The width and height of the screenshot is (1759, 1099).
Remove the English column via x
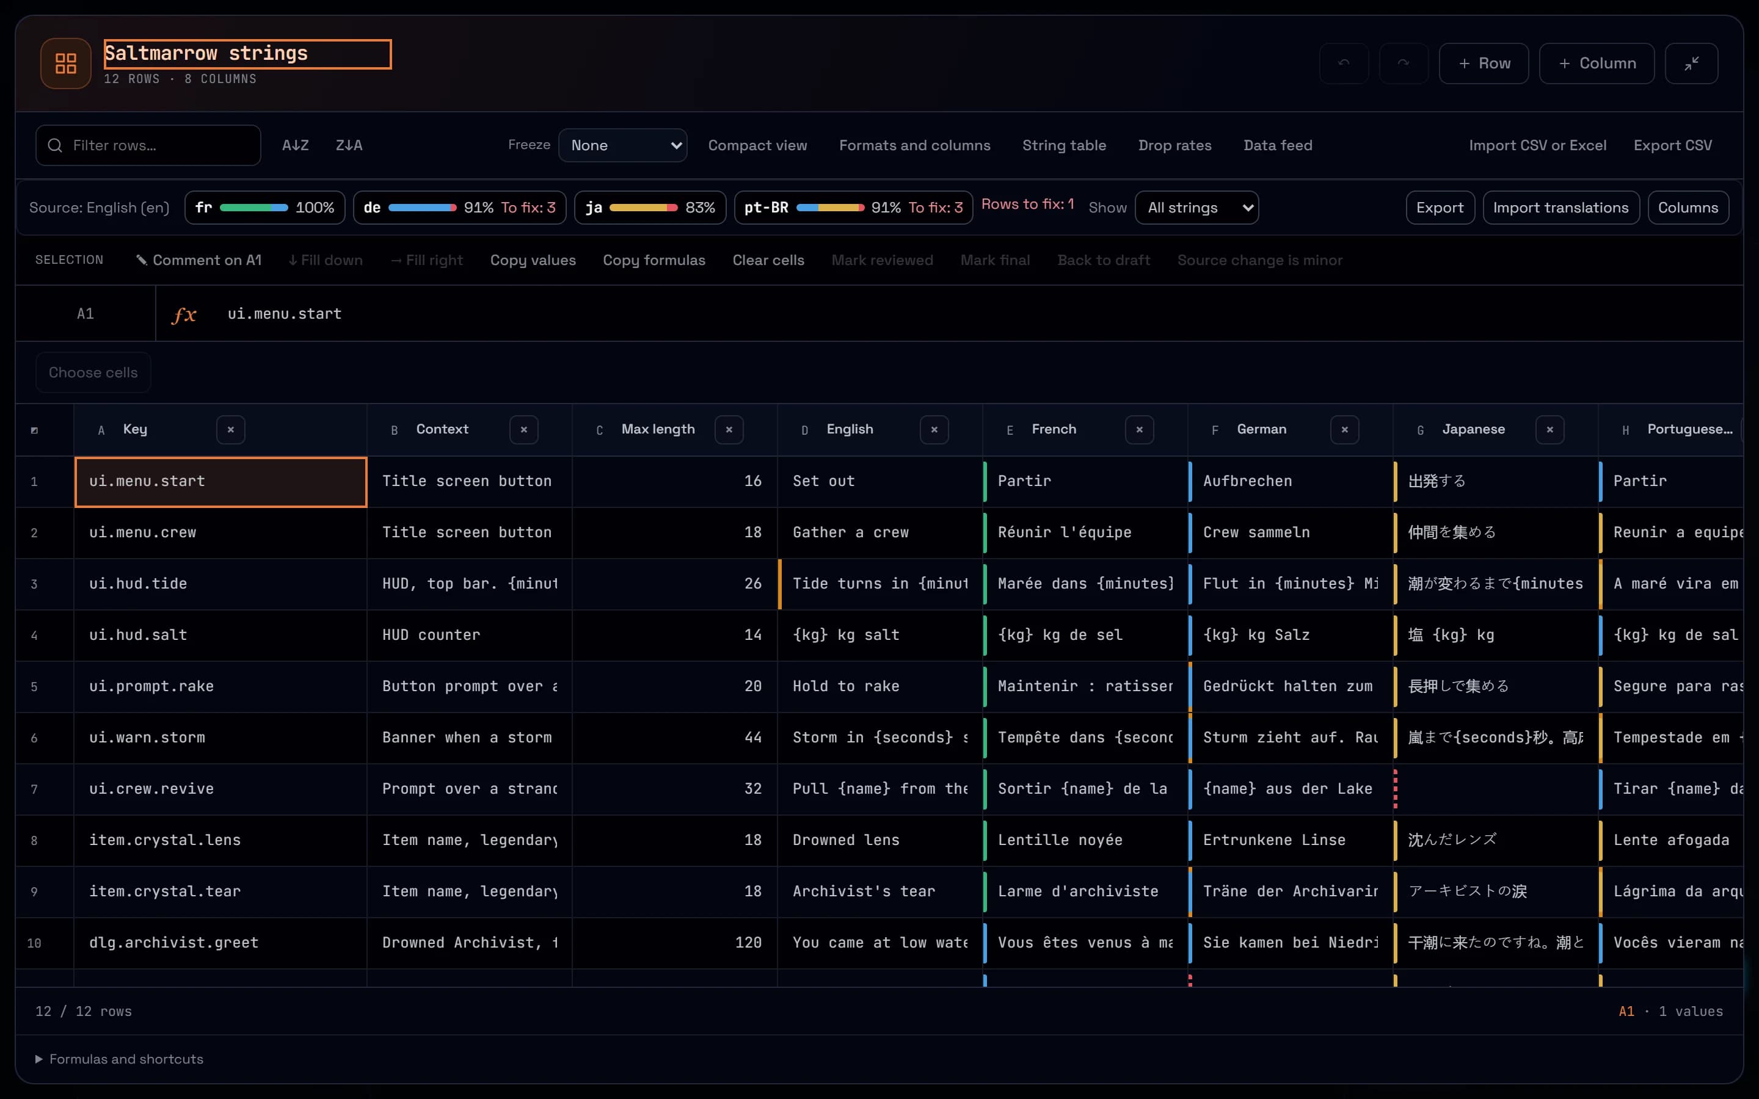pyautogui.click(x=934, y=430)
